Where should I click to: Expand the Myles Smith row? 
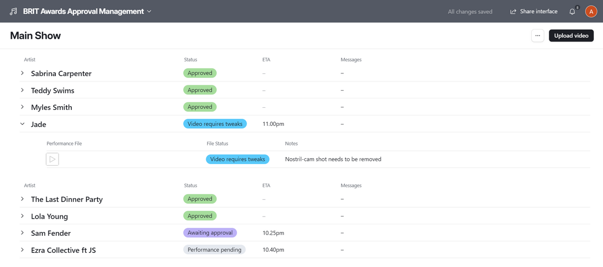click(x=22, y=107)
